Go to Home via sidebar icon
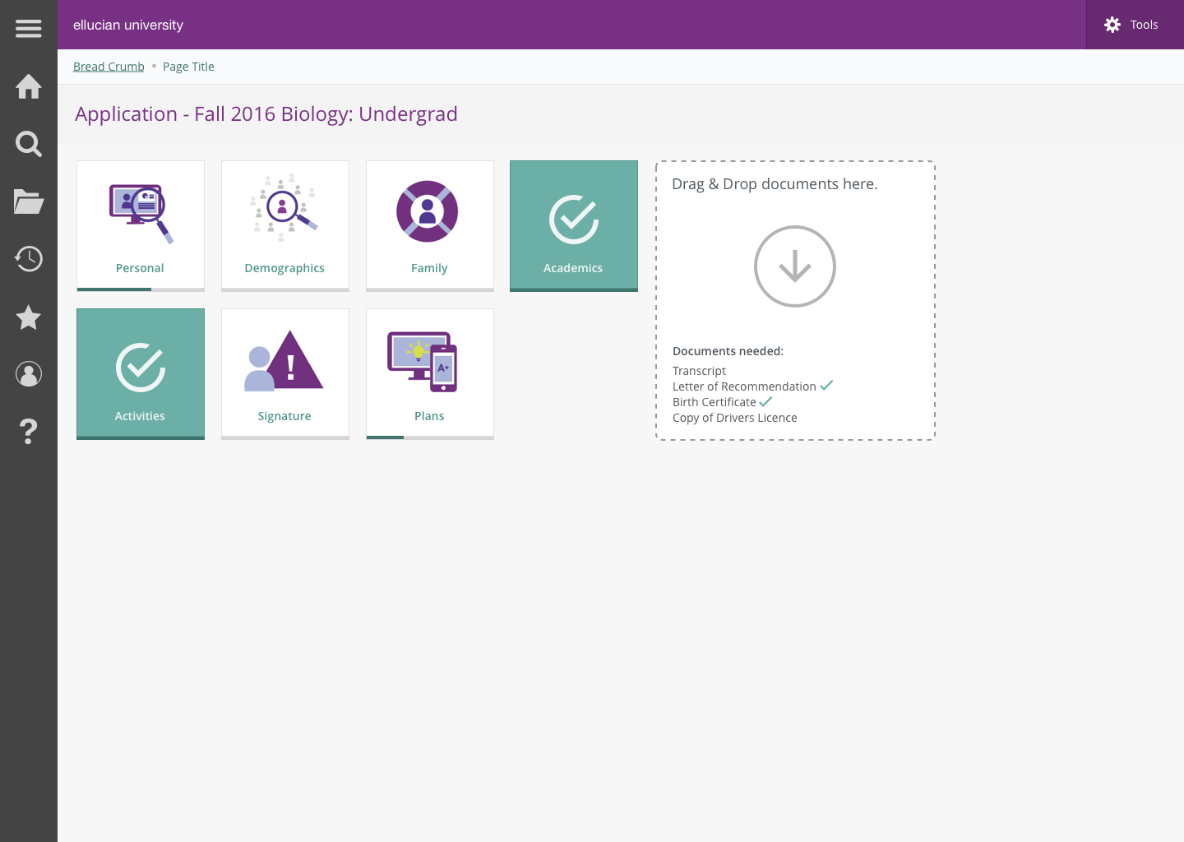The width and height of the screenshot is (1184, 842). (28, 86)
